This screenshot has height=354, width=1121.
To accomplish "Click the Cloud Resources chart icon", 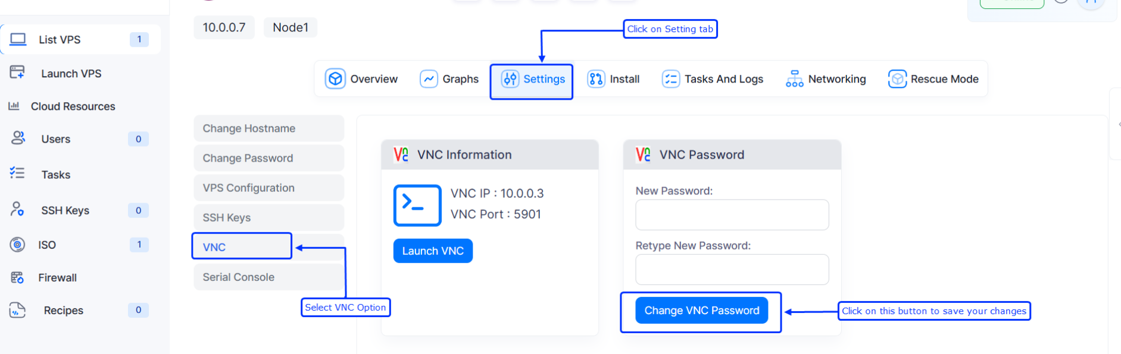I will (x=14, y=106).
